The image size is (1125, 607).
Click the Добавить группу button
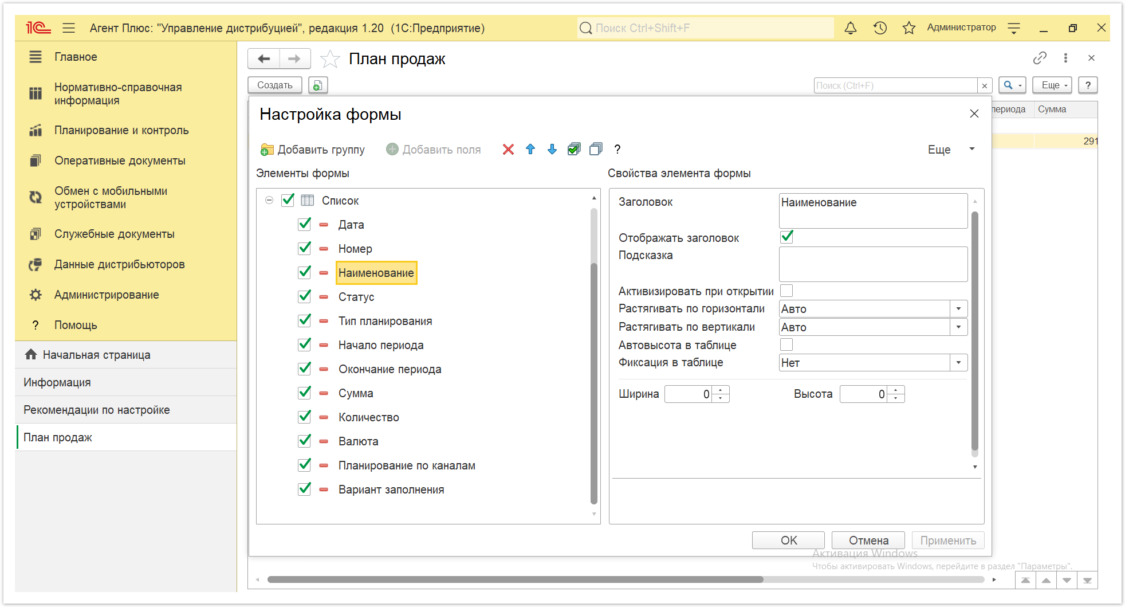[x=312, y=150]
